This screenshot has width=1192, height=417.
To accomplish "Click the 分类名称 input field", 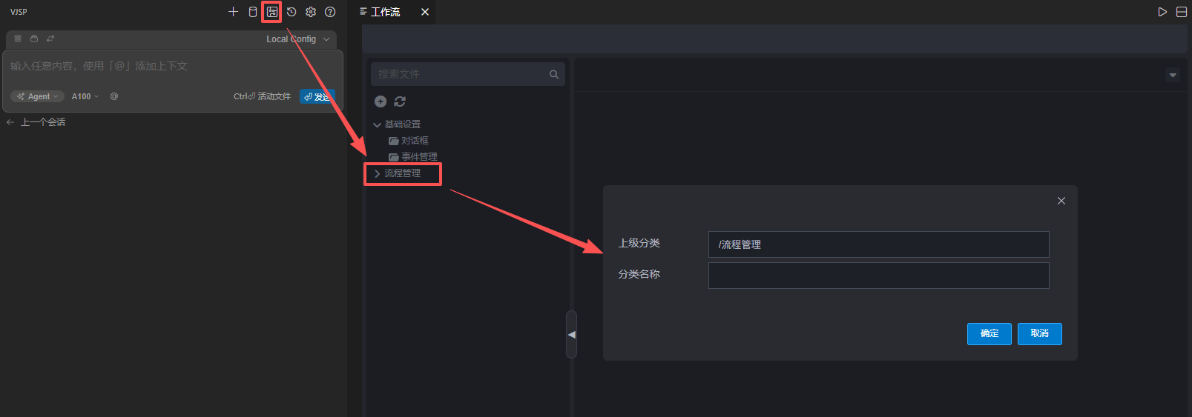I will (x=878, y=276).
